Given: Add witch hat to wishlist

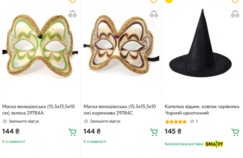Looking at the screenshot, I should point(235,1).
